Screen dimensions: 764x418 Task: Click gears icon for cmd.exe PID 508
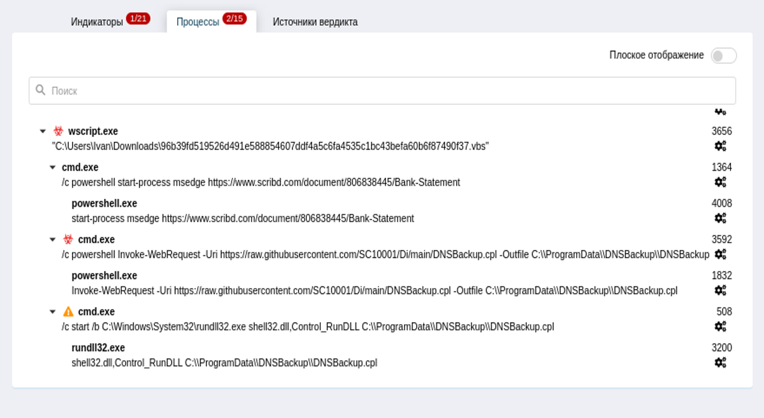click(720, 326)
